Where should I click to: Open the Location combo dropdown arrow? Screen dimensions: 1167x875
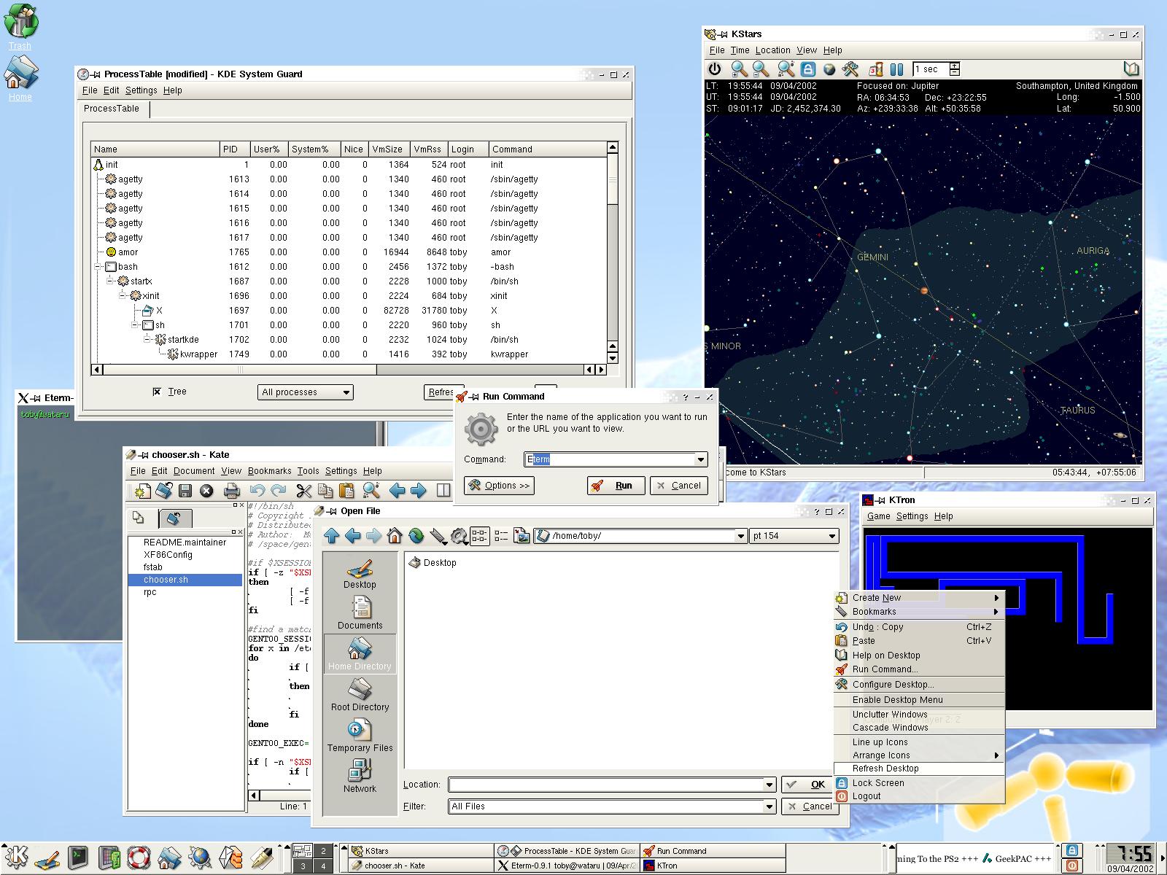(x=769, y=785)
